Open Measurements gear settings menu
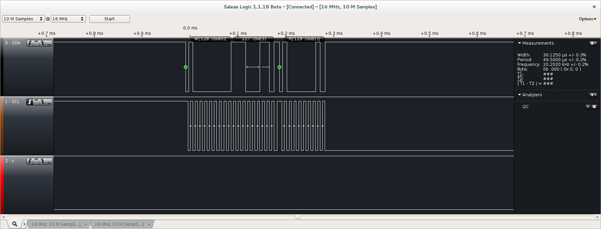 point(593,43)
